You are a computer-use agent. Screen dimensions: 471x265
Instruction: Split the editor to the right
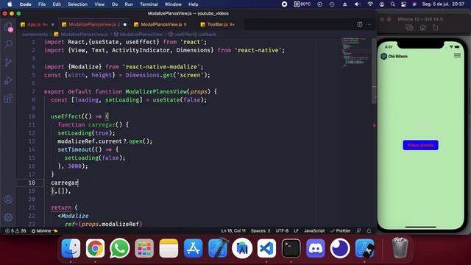coord(360,24)
